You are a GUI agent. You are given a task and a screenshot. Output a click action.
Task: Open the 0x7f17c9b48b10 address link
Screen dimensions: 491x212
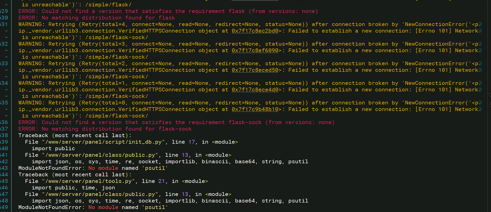click(255, 109)
